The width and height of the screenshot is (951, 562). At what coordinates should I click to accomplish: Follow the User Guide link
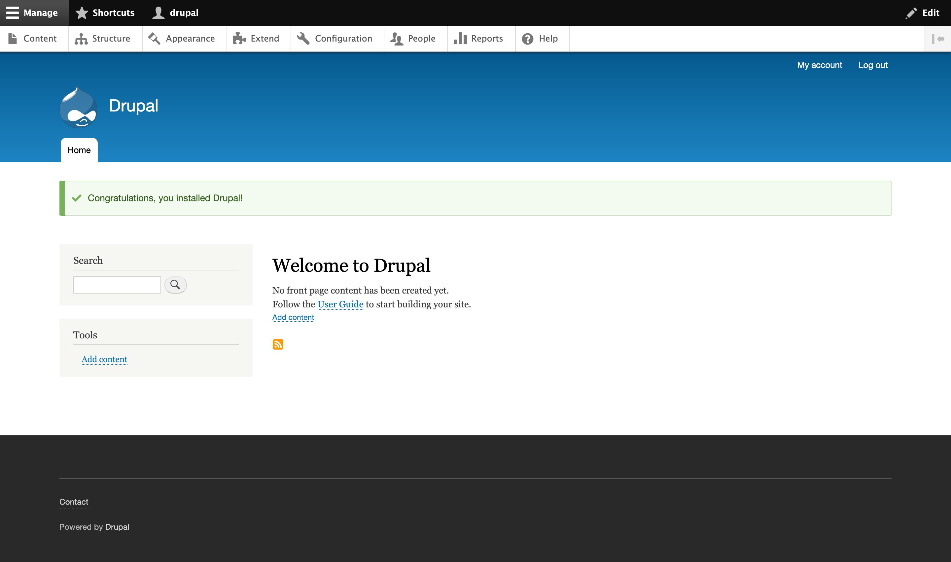click(x=340, y=304)
